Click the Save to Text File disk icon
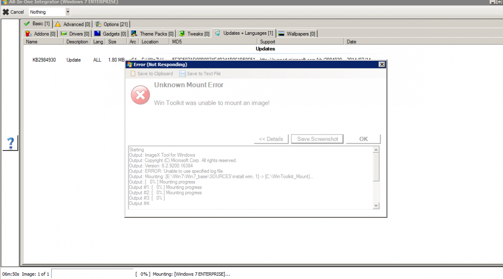The height and width of the screenshot is (279, 503). click(182, 73)
